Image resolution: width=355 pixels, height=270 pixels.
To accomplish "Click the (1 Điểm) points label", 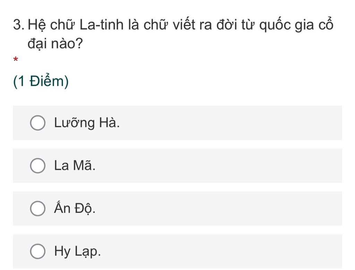I will click(x=41, y=81).
